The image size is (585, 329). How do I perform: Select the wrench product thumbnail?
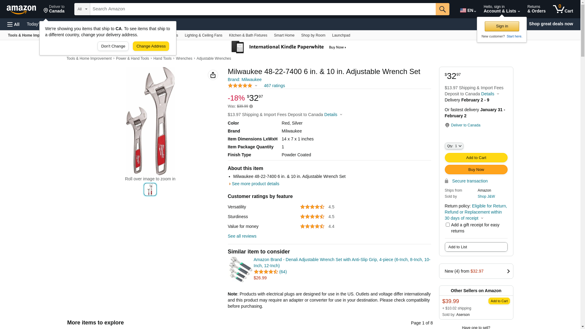click(150, 189)
